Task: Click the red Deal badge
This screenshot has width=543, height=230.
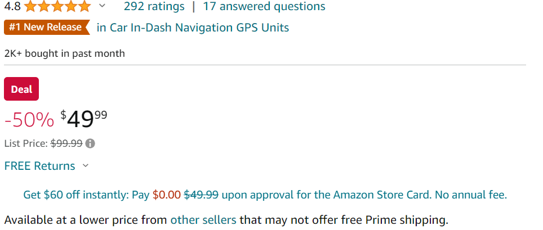Action: click(21, 89)
